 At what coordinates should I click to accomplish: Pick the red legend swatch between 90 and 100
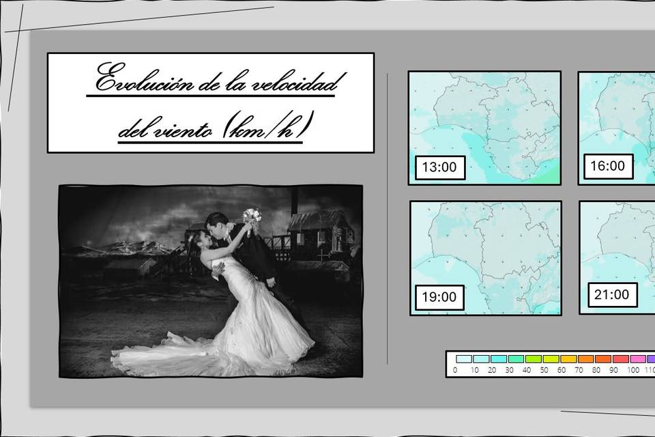[621, 358]
